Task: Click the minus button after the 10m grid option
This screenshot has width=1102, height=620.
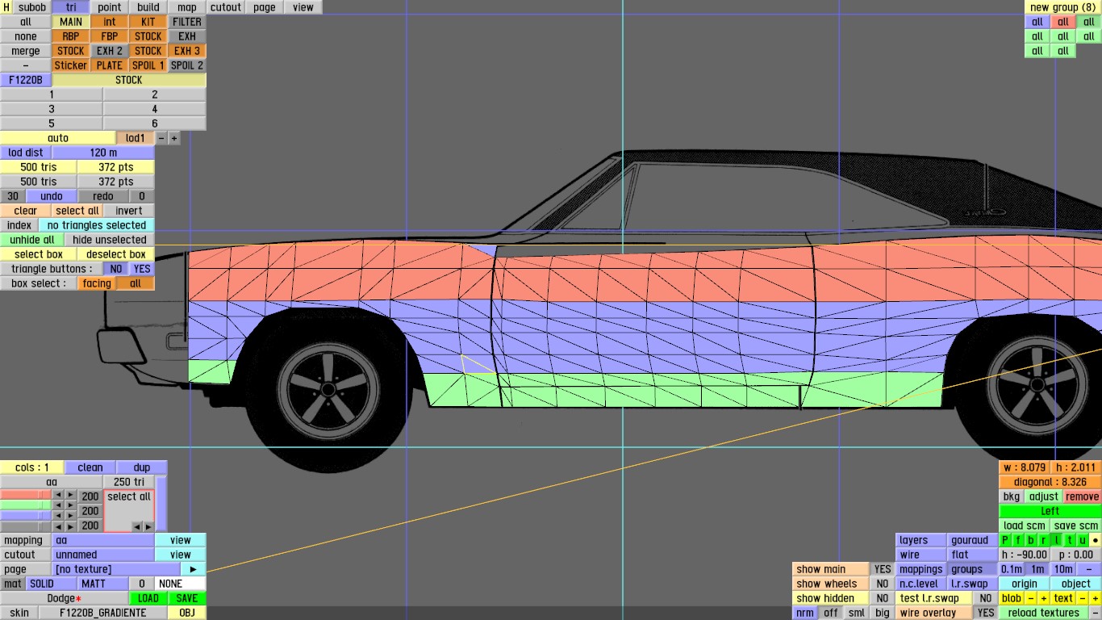Action: [x=1089, y=569]
